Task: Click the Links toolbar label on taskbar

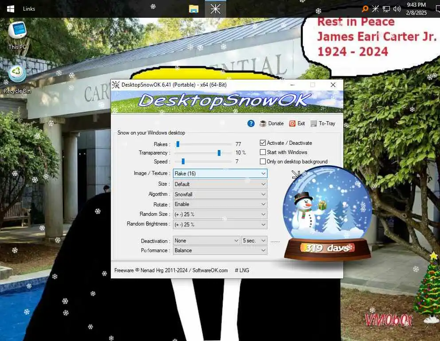Action: pos(29,9)
